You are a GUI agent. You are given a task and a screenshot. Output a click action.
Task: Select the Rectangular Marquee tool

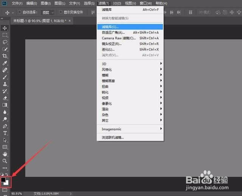pyautogui.click(x=5, y=35)
